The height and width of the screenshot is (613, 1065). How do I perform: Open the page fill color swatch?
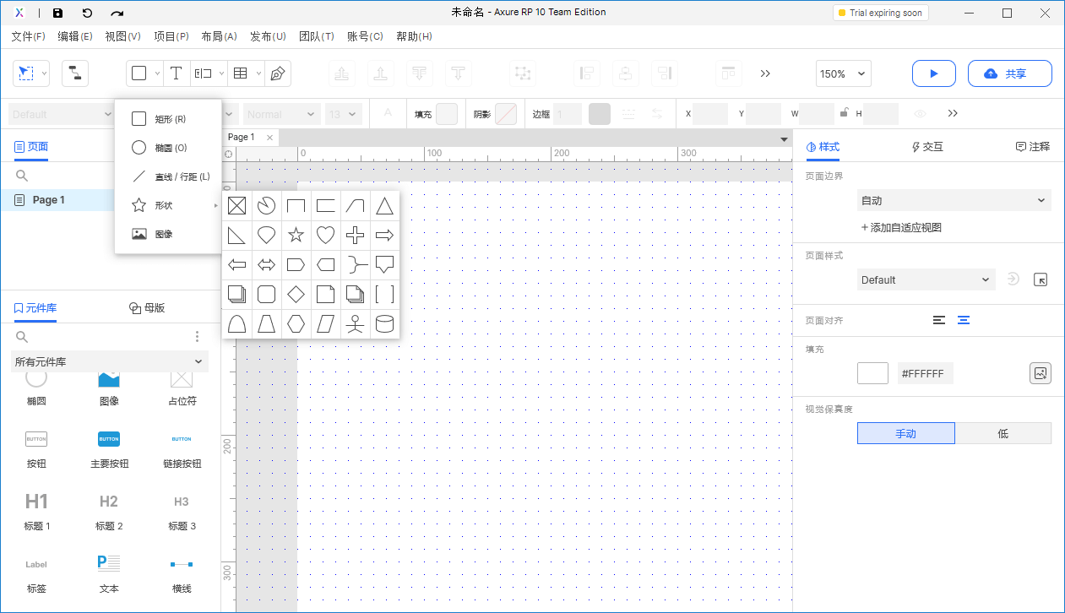coord(872,373)
